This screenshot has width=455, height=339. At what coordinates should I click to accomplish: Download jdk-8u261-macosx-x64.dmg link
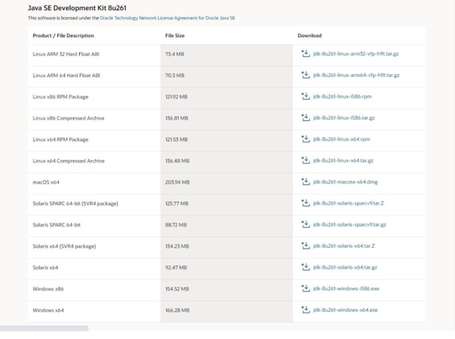[x=346, y=182]
